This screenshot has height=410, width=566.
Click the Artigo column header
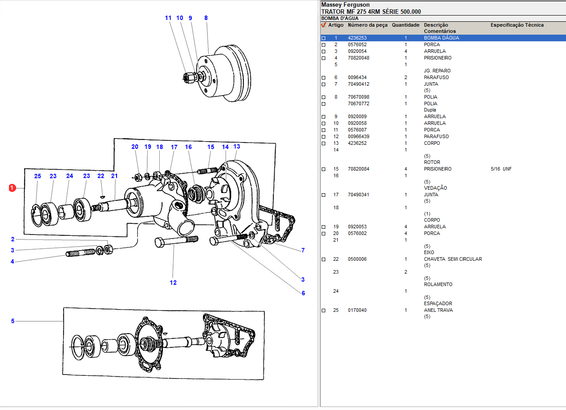click(x=336, y=25)
